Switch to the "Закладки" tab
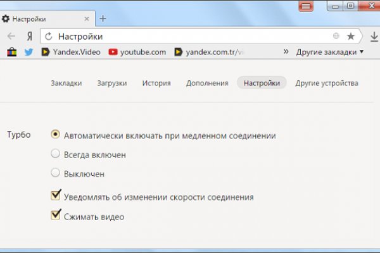Image resolution: width=380 pixels, height=253 pixels. point(66,83)
